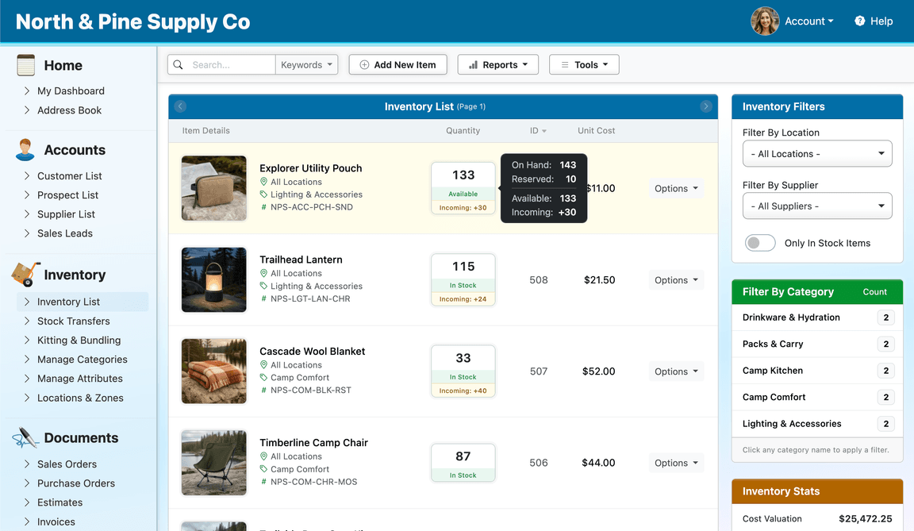
Task: Click Cascade Wool Blanket quantity box 33
Action: 463,371
